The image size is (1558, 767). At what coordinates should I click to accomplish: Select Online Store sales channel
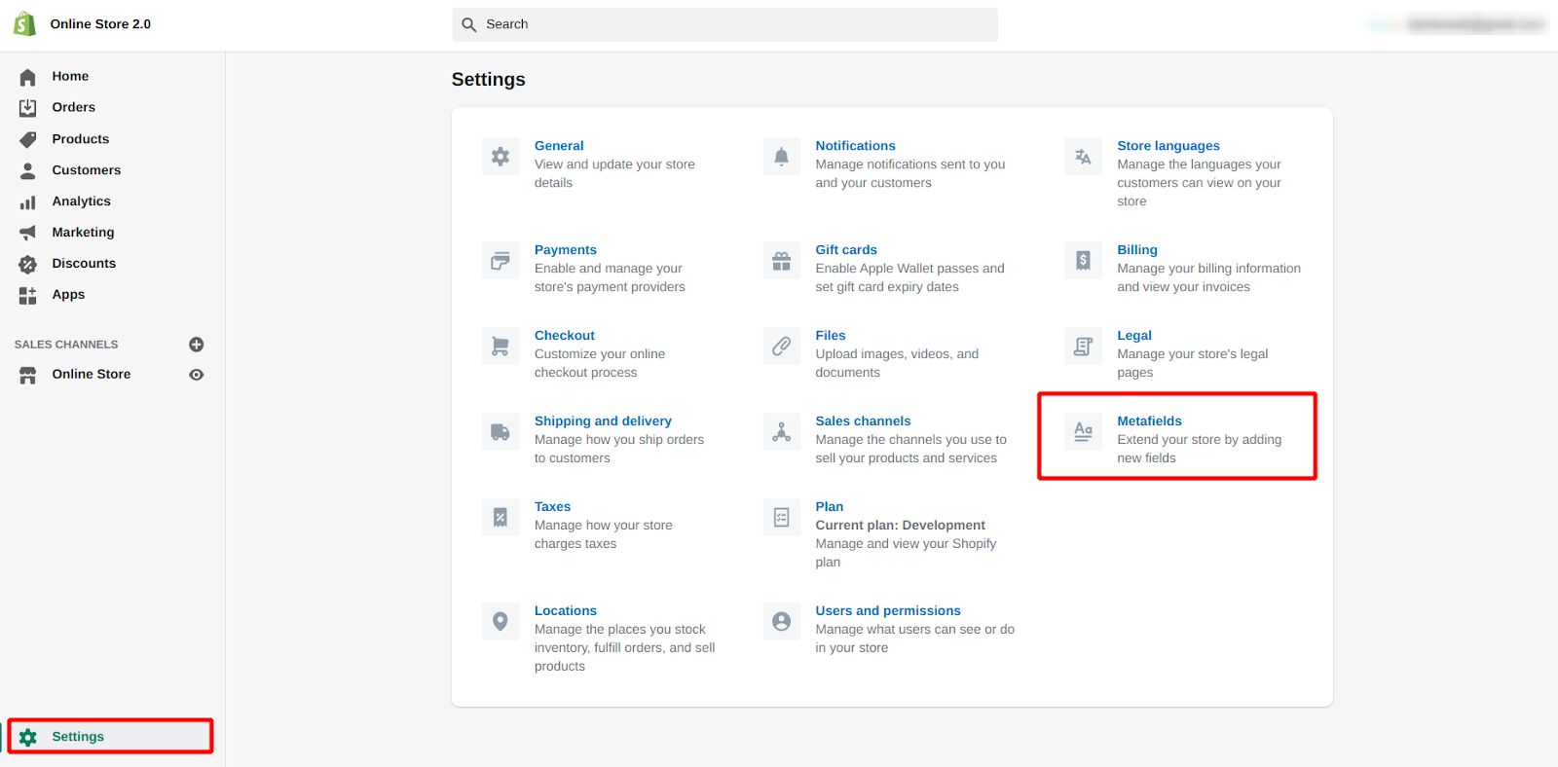click(x=92, y=374)
